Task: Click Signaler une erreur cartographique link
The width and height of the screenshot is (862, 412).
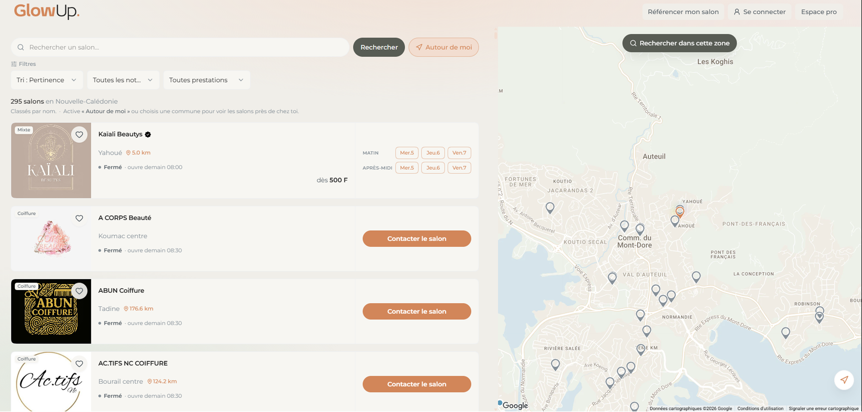Action: pos(823,409)
